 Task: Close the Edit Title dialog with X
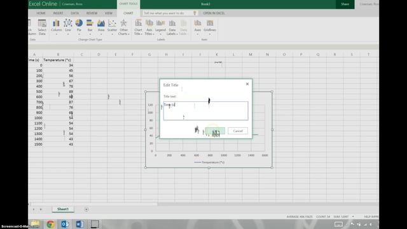tap(247, 84)
